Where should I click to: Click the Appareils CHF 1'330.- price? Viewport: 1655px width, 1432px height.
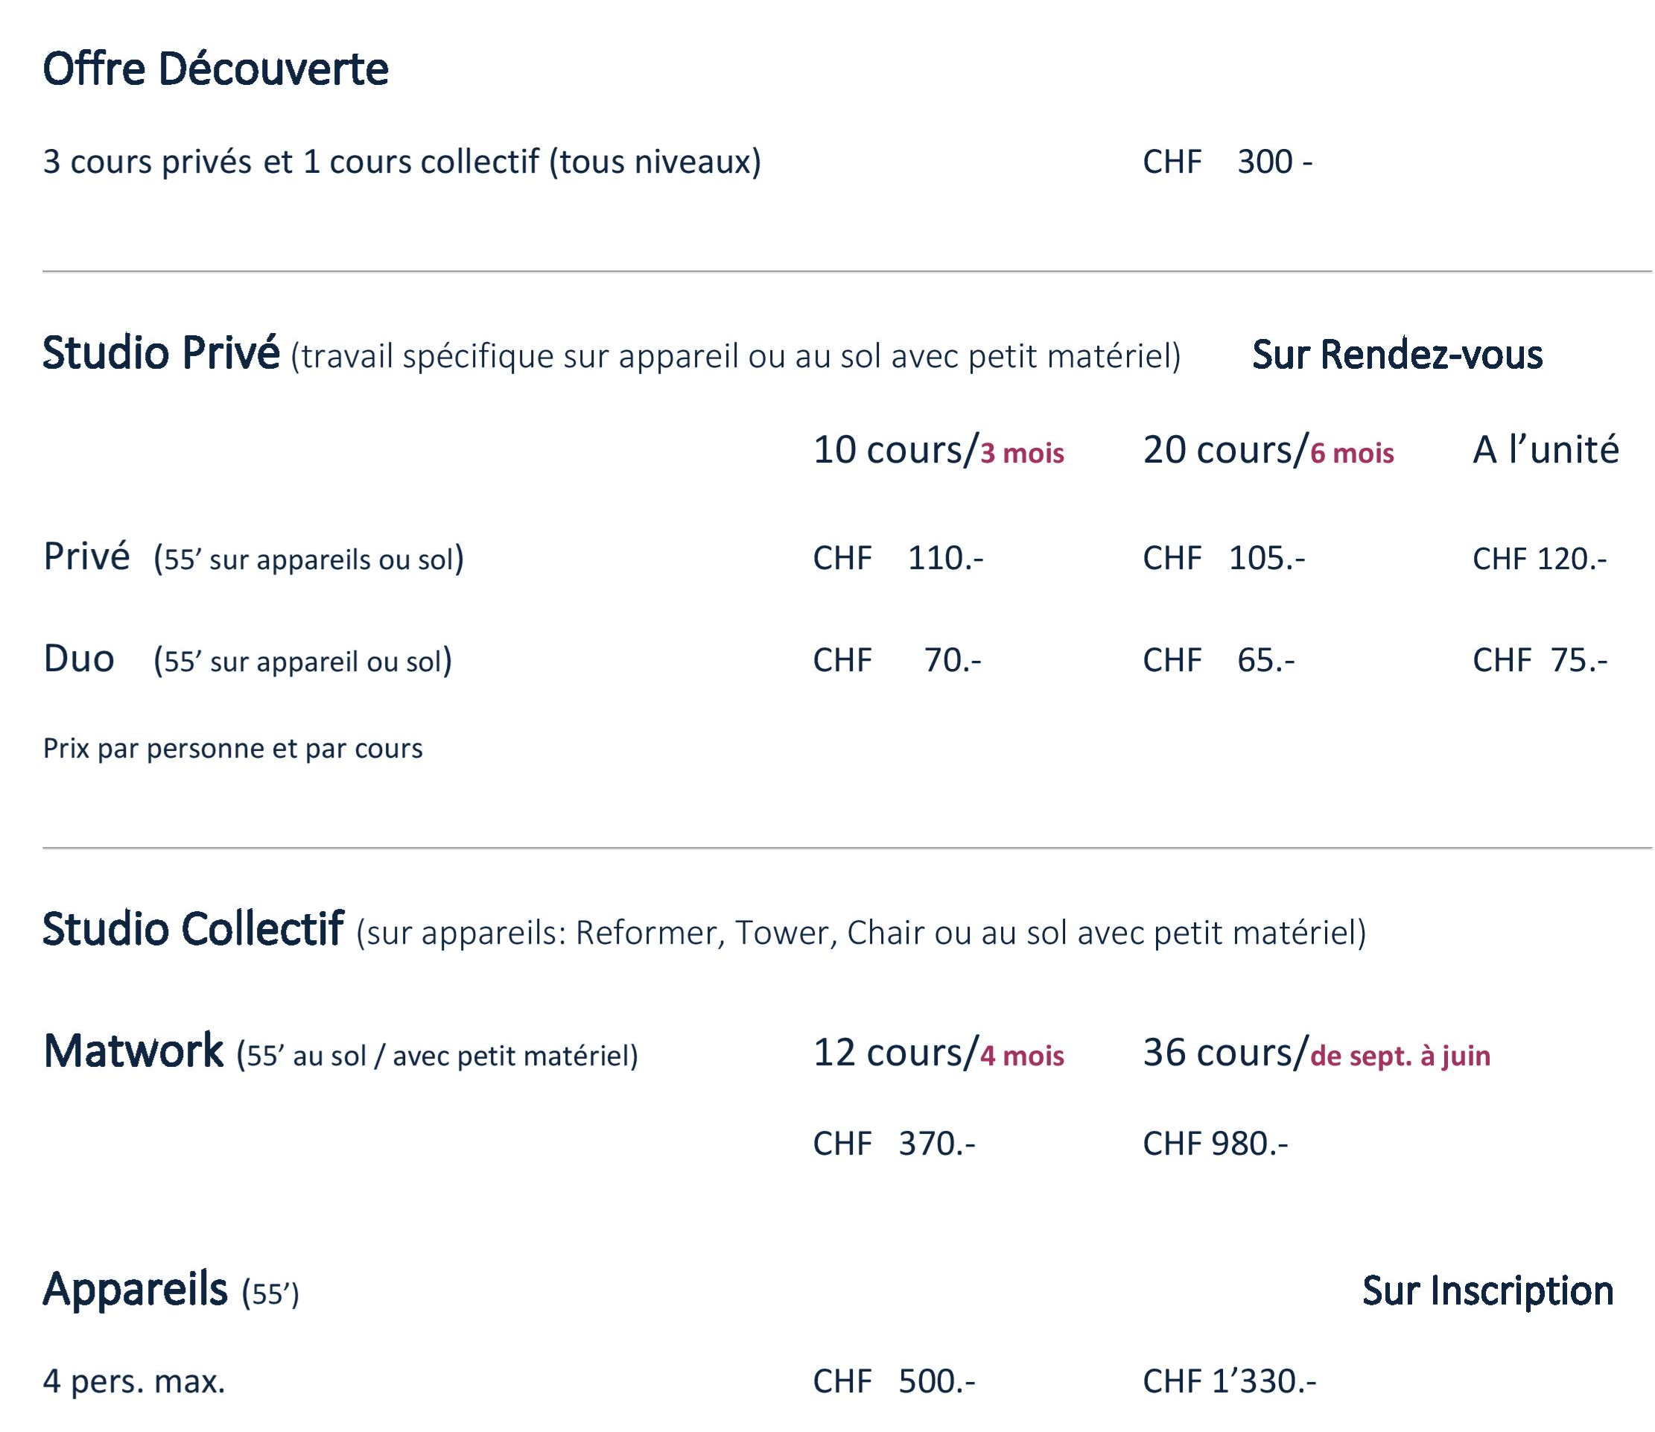click(x=1230, y=1381)
